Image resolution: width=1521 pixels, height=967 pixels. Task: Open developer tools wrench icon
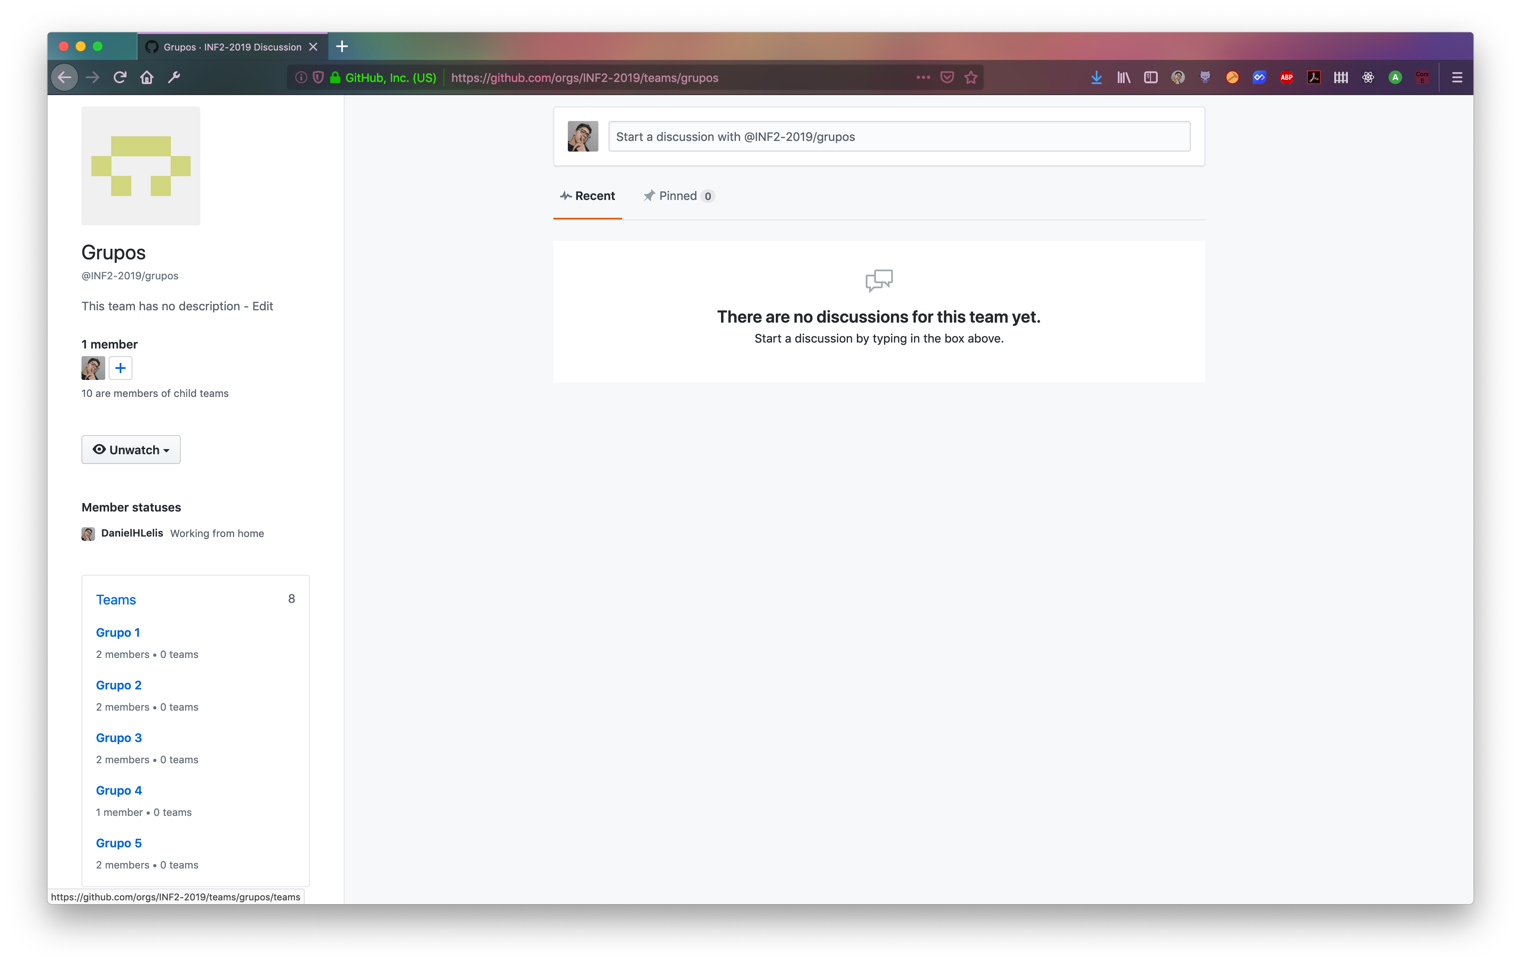(174, 77)
